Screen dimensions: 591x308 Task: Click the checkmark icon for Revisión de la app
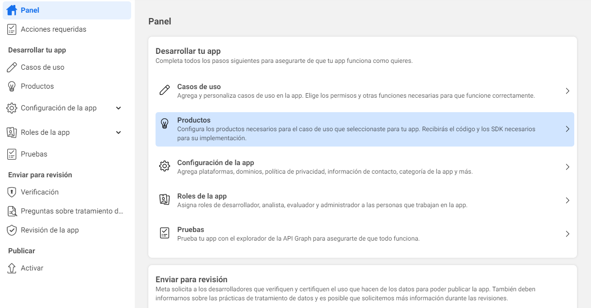click(11, 230)
